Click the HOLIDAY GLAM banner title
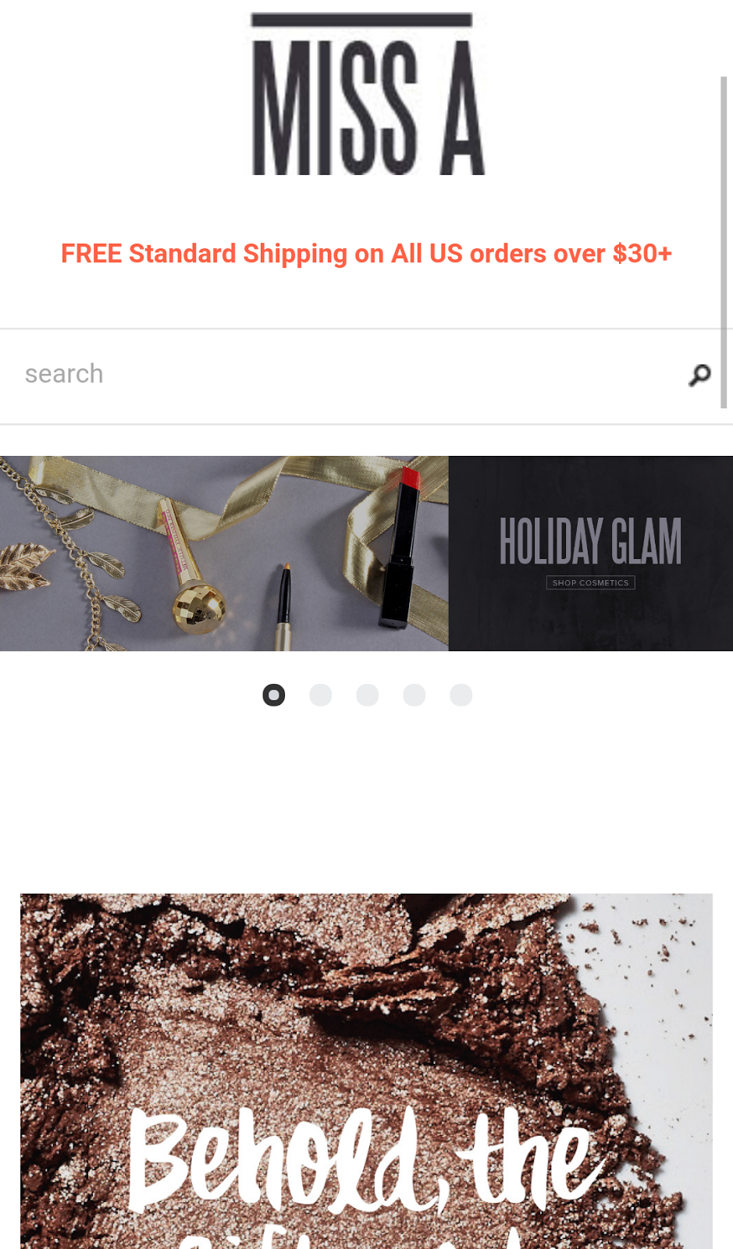 (x=591, y=541)
